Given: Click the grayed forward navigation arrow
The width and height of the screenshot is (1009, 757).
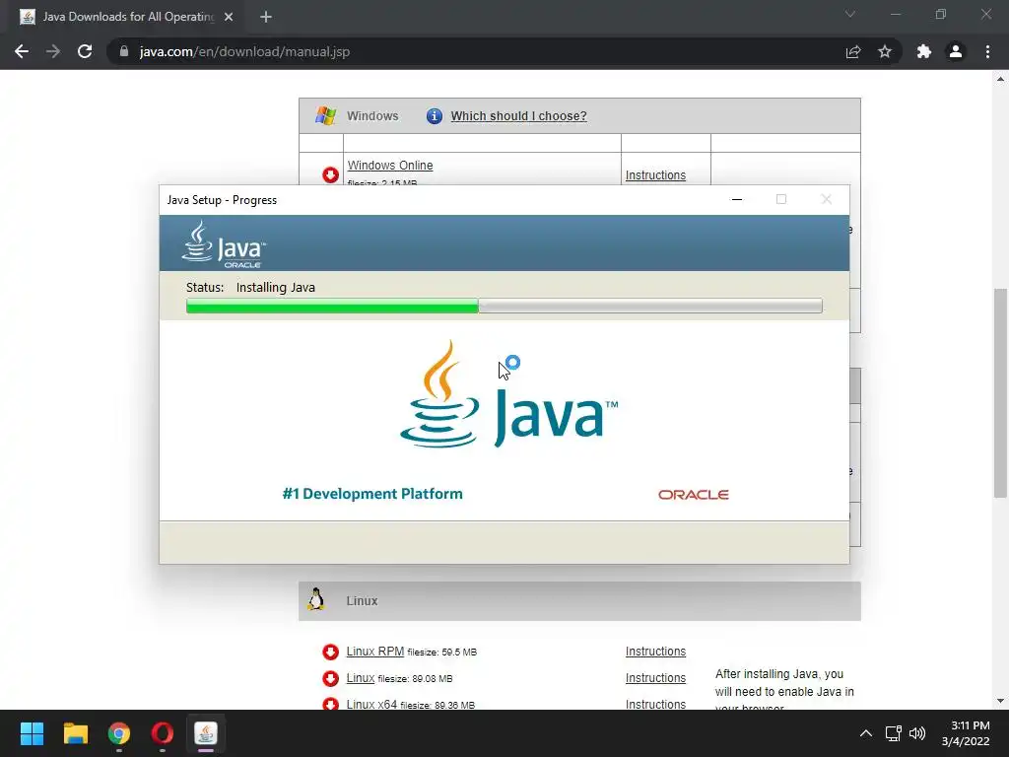Looking at the screenshot, I should point(53,51).
